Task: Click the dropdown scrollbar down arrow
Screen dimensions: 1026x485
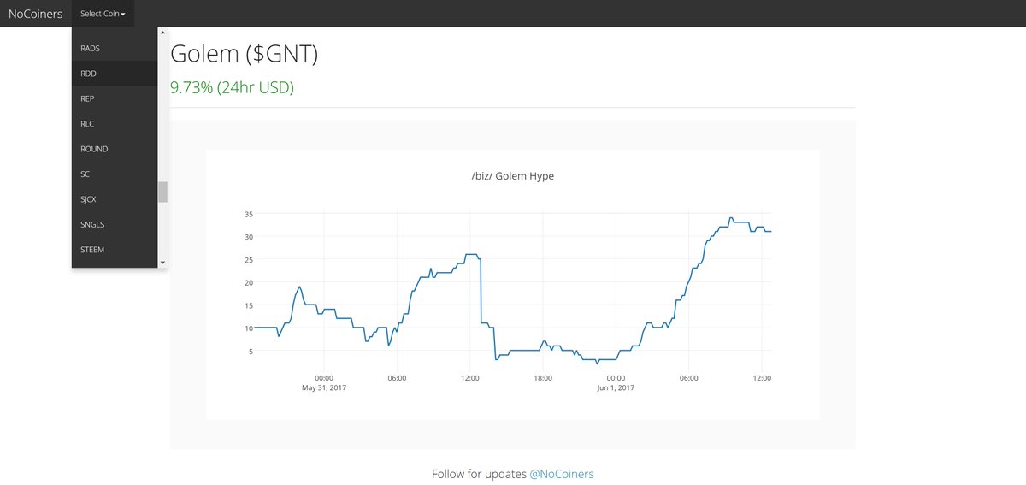Action: (x=162, y=263)
